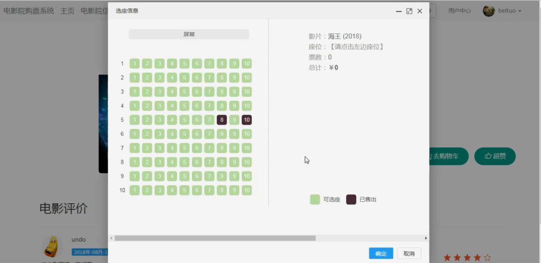
Task: Click sold seat 8 in row 5
Action: coord(222,120)
